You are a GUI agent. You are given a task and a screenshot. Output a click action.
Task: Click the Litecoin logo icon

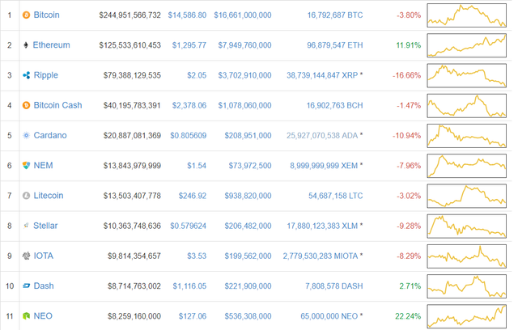click(x=26, y=195)
